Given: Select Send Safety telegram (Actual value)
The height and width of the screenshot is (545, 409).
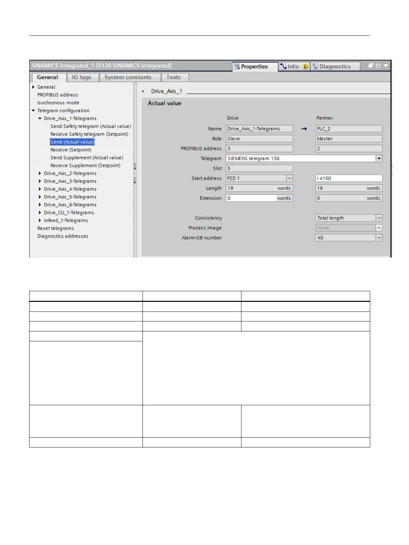Looking at the screenshot, I should (x=91, y=126).
